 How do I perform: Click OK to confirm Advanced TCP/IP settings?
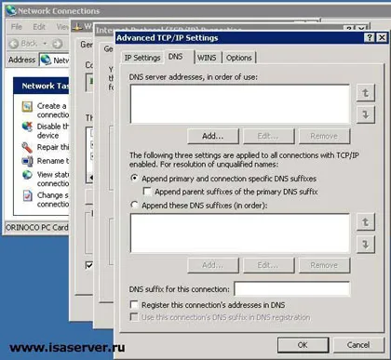click(x=303, y=345)
